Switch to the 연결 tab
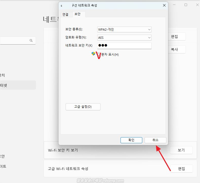 point(65,14)
